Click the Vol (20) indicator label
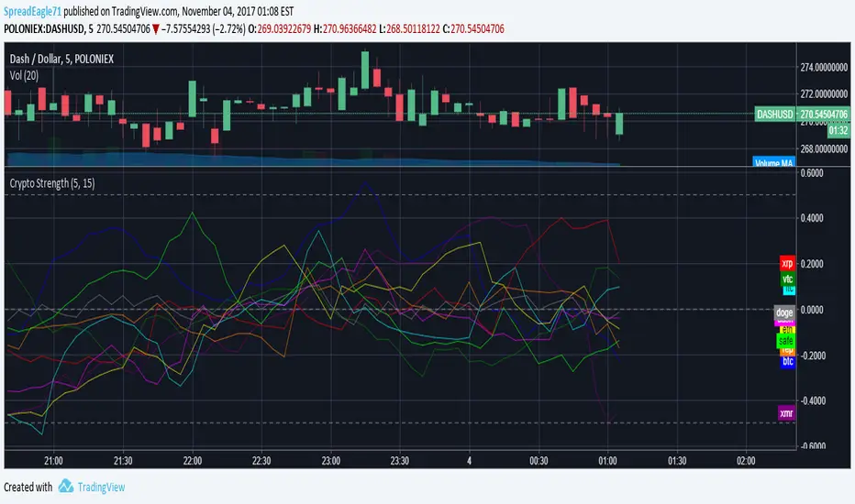 point(24,75)
